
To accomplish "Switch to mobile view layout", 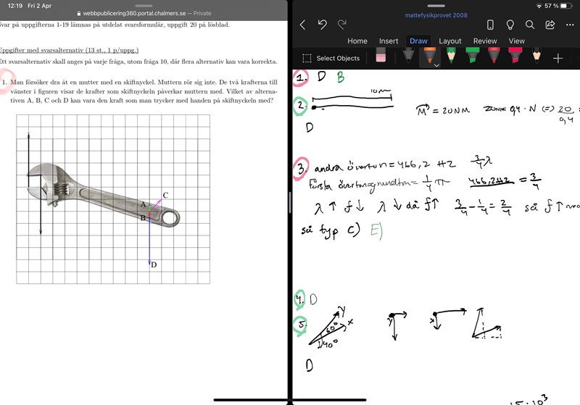I will [490, 25].
